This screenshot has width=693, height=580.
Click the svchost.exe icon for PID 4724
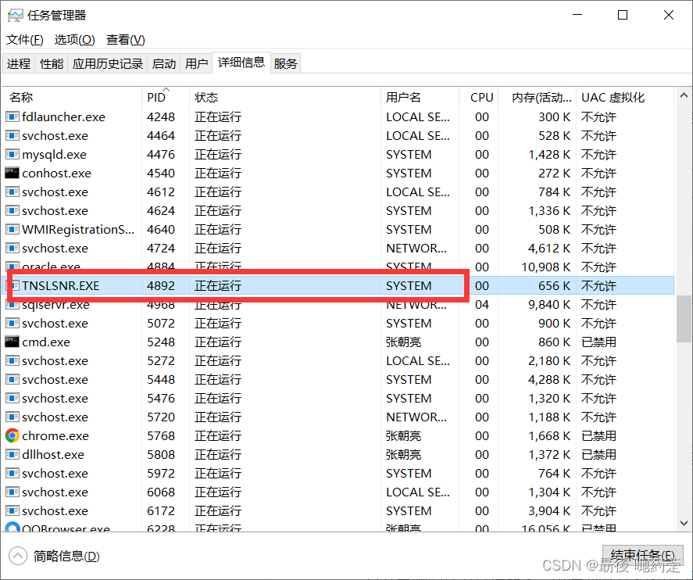(12, 248)
